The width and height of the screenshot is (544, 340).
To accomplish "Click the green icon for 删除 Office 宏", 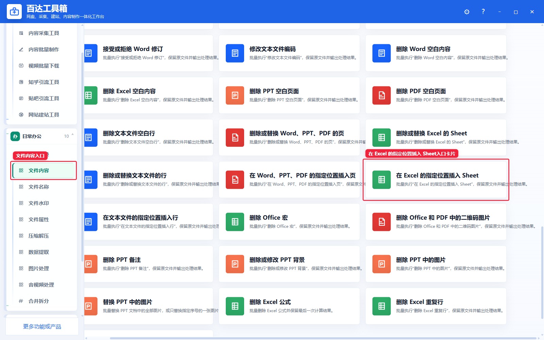I will (x=235, y=222).
